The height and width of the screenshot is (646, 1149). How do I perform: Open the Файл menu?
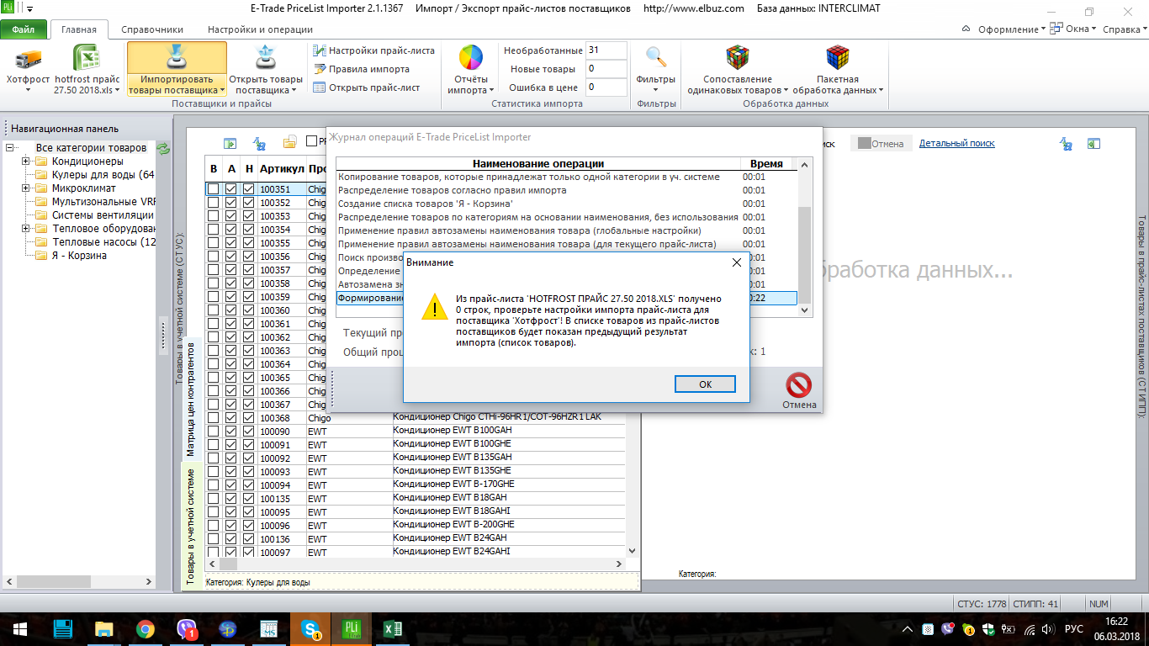point(24,29)
